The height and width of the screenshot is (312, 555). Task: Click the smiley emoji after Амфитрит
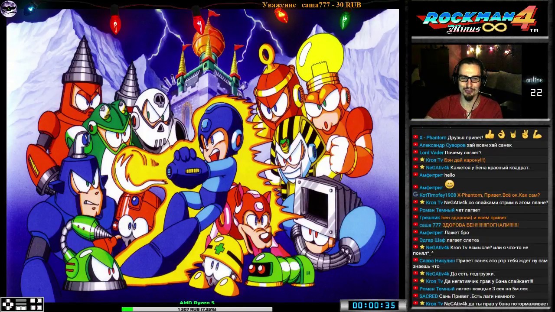449,185
